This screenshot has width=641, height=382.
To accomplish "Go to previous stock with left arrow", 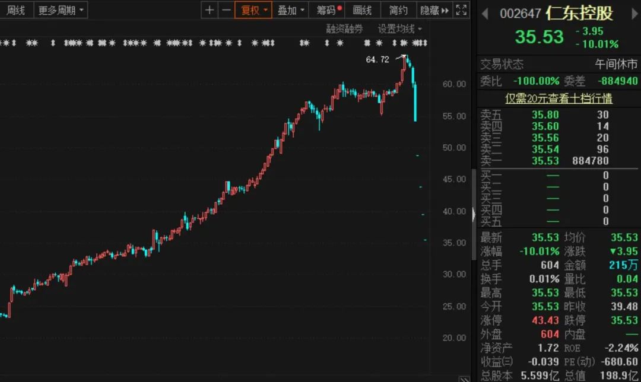I will click(x=484, y=13).
